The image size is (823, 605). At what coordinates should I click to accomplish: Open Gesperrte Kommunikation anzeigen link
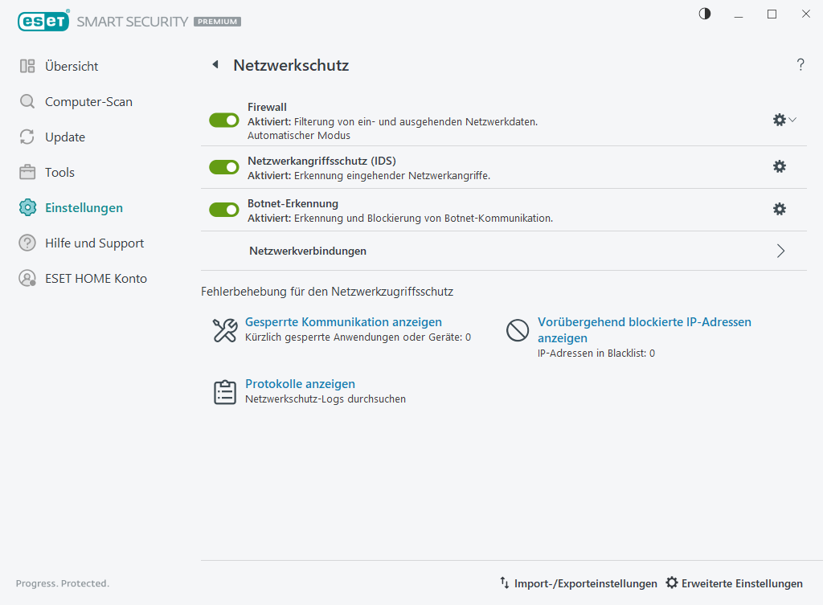pyautogui.click(x=343, y=322)
